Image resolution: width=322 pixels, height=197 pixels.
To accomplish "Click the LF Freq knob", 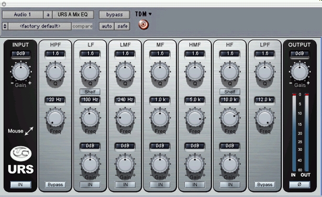I will [90, 118].
